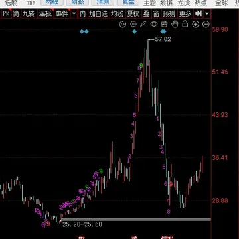The image size is (239, 239).
Task: Click 加自选 to add to watchlist
Action: coord(98,14)
